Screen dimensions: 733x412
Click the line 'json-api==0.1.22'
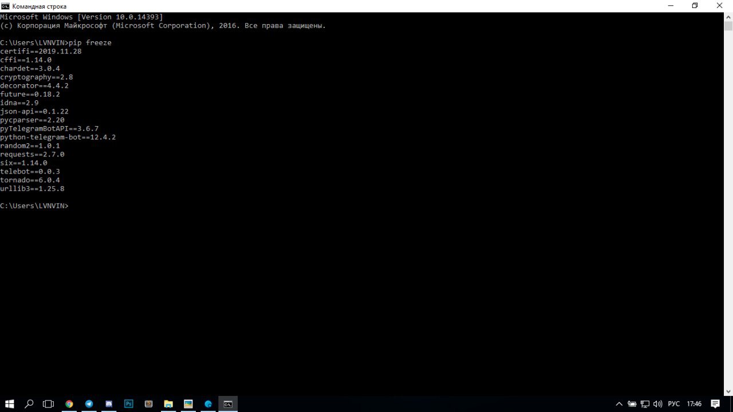pyautogui.click(x=34, y=112)
